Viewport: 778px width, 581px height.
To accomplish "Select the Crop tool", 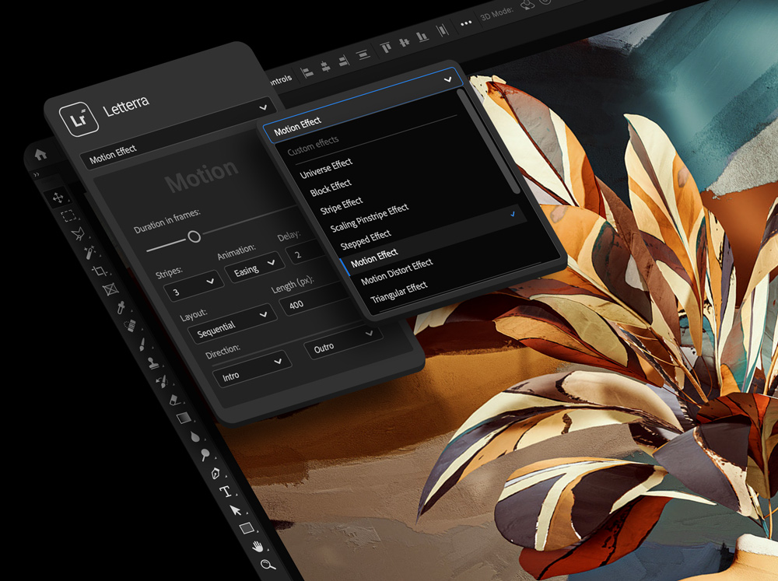I will (100, 271).
